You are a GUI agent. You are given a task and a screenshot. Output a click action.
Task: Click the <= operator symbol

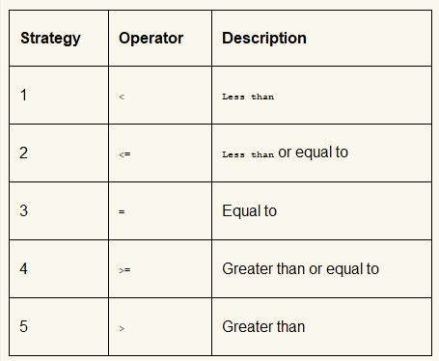pos(124,154)
